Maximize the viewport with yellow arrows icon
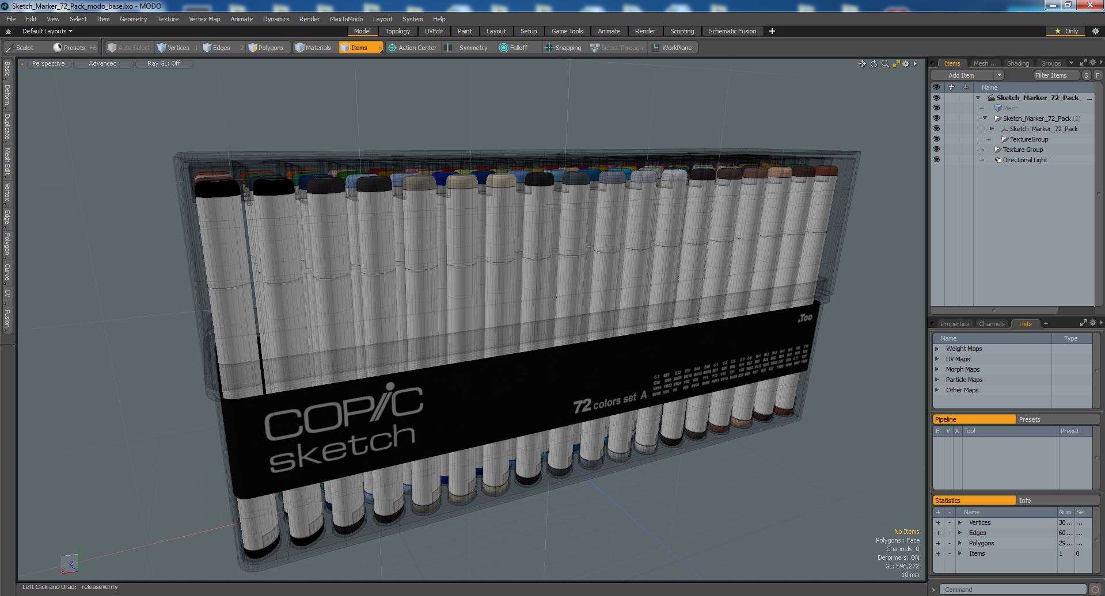The height and width of the screenshot is (596, 1105). point(896,64)
